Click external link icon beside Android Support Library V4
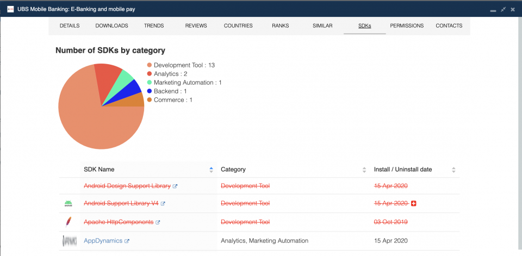 click(163, 204)
